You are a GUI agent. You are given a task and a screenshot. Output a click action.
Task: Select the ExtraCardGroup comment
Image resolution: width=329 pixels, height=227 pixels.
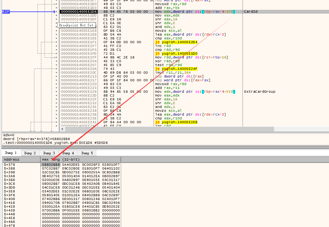click(260, 92)
